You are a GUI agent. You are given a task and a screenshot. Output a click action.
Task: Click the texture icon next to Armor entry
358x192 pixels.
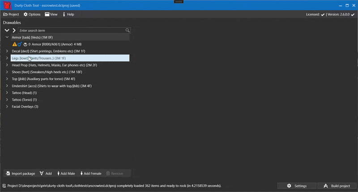[25, 44]
